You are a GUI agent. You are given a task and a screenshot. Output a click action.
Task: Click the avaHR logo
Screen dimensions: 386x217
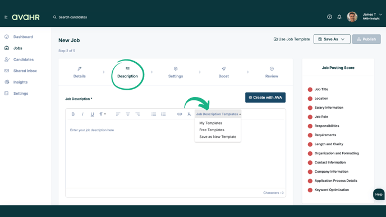(x=26, y=17)
